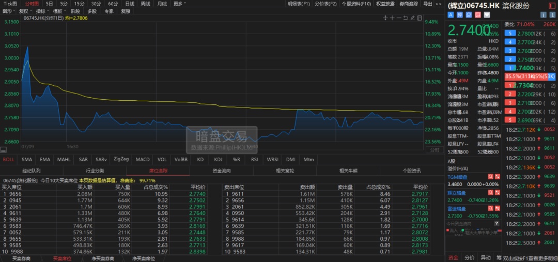558x262 pixels.
Task: Toggle the MACD indicator
Action: [x=143, y=160]
